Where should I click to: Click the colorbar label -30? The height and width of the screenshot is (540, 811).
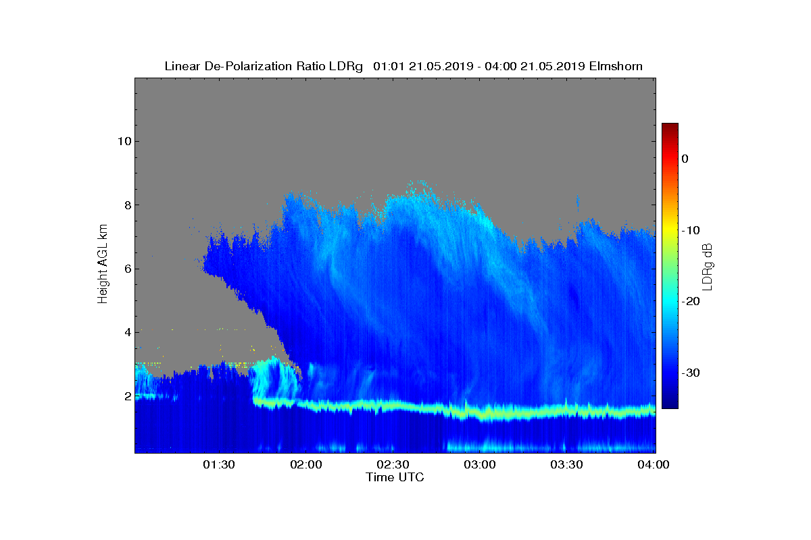tap(690, 373)
